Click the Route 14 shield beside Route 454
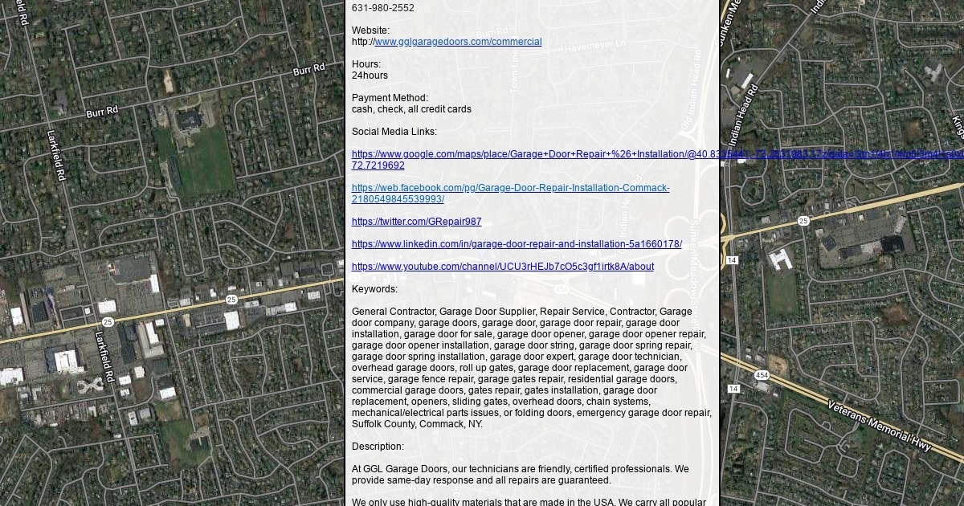Viewport: 964px width, 506px height. tap(733, 389)
